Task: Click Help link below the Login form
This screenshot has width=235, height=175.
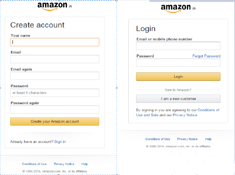Action: click(208, 139)
